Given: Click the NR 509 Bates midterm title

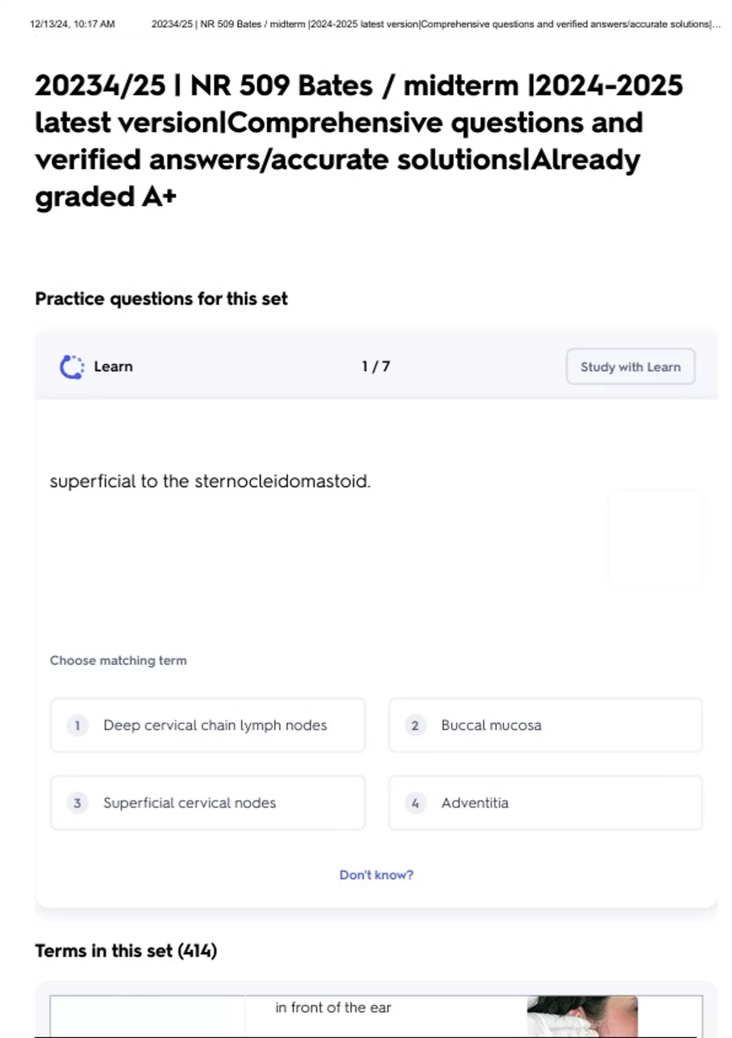Looking at the screenshot, I should pyautogui.click(x=359, y=140).
